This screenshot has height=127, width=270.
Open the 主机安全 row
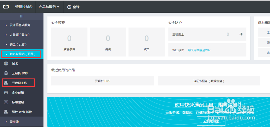click(207, 34)
